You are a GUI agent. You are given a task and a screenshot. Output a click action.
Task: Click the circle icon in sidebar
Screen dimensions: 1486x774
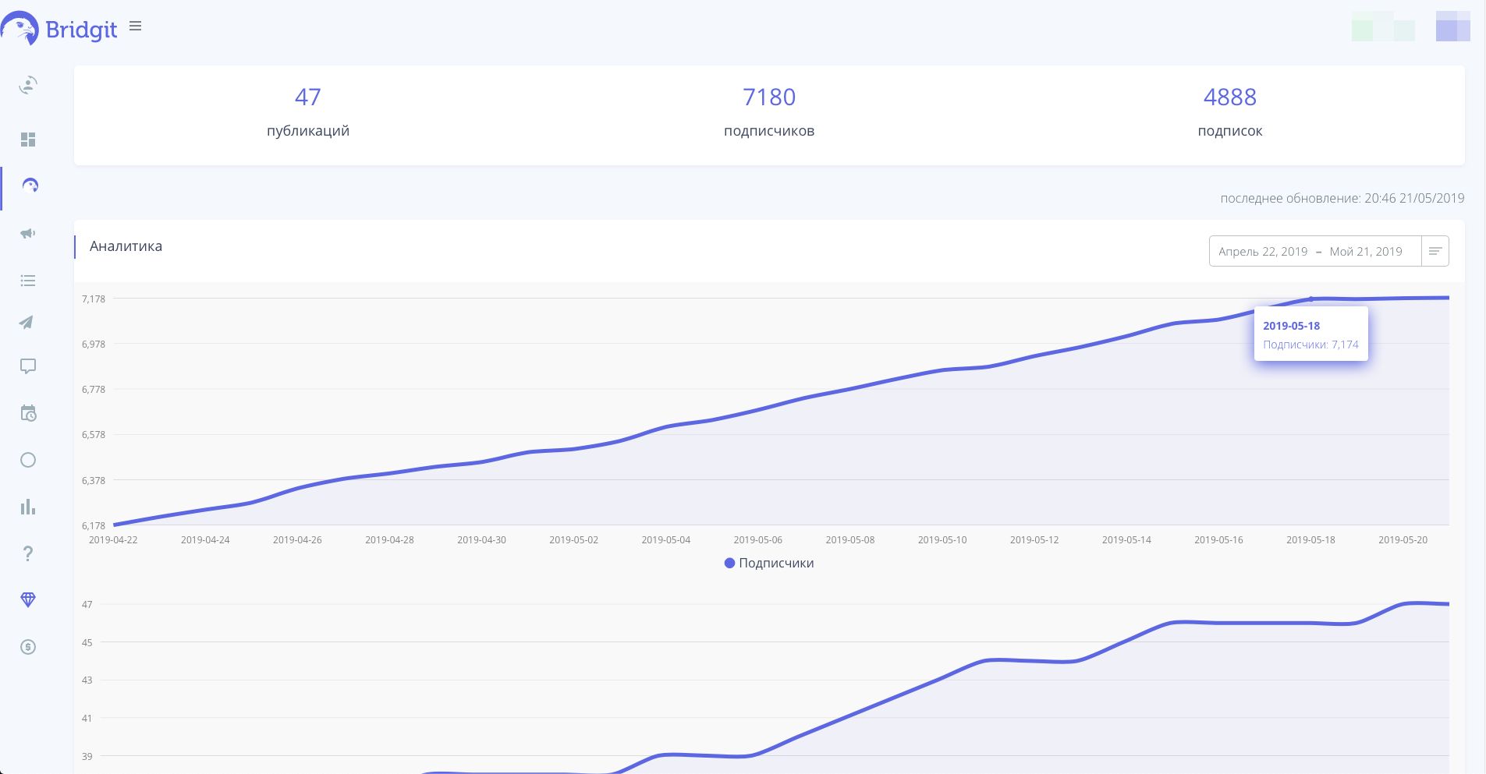28,460
